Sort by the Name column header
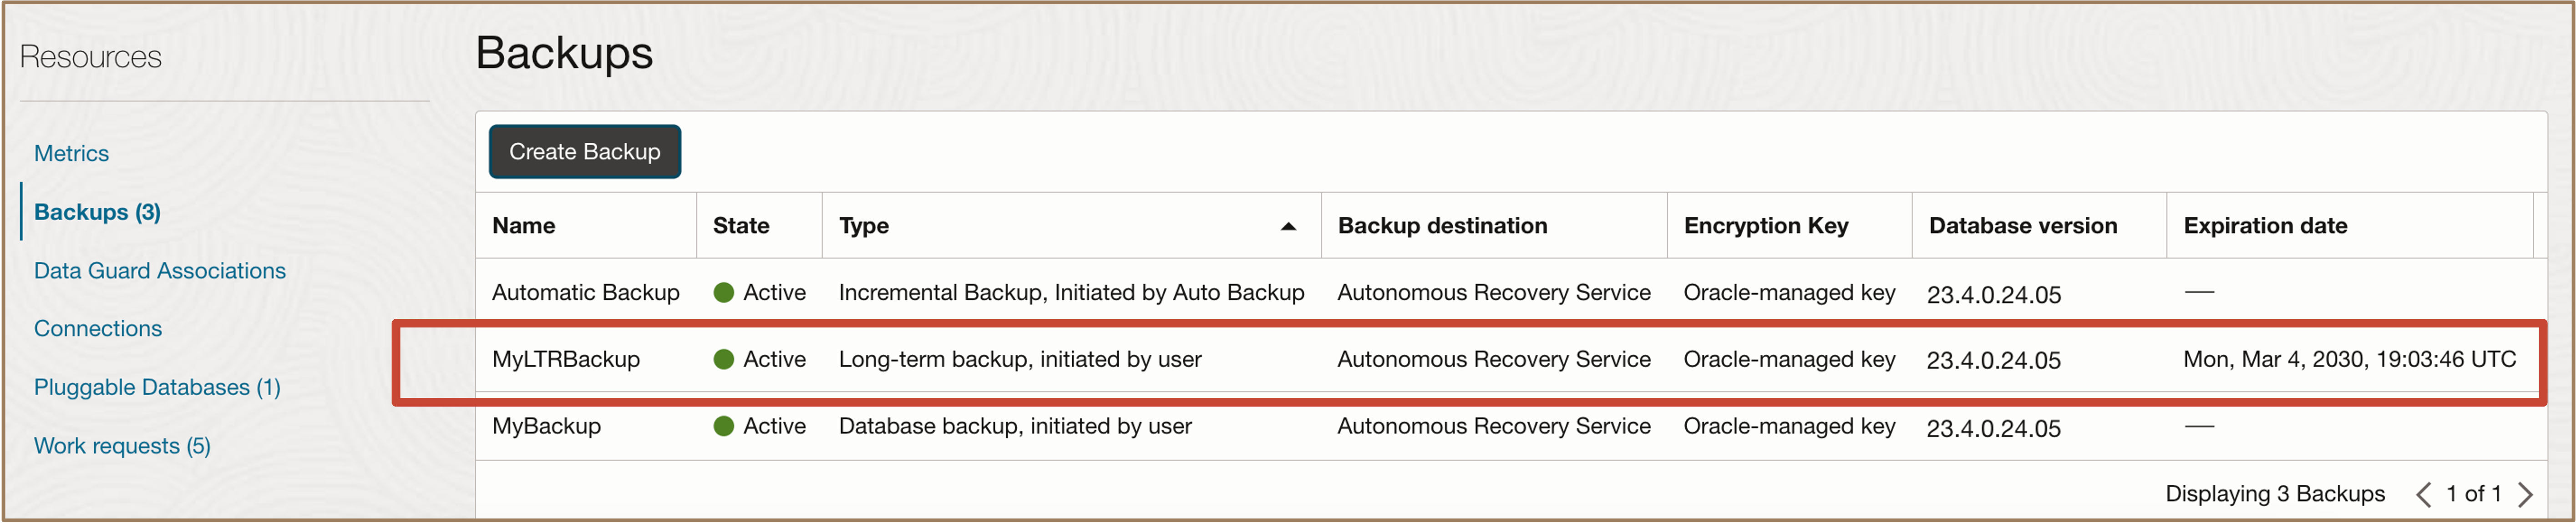This screenshot has height=523, width=2576. (523, 226)
